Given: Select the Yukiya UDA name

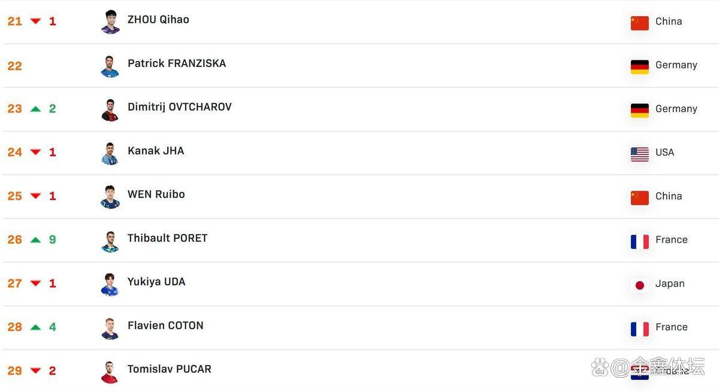Looking at the screenshot, I should click(156, 282).
